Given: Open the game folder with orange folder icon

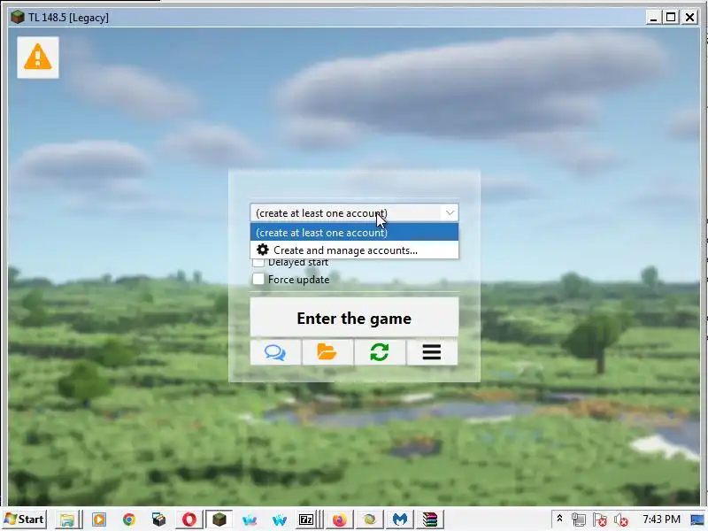Looking at the screenshot, I should [327, 352].
